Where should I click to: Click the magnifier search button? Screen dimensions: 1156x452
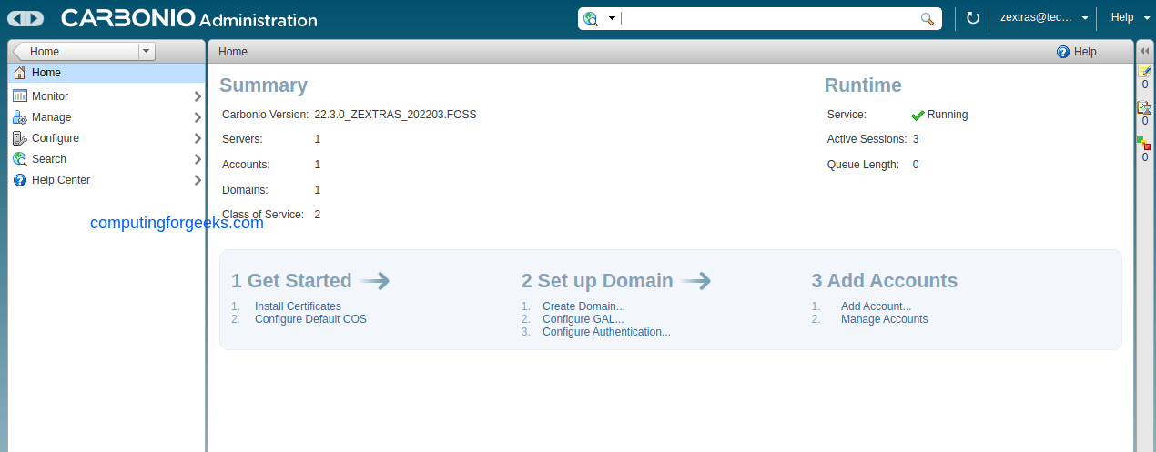point(928,18)
